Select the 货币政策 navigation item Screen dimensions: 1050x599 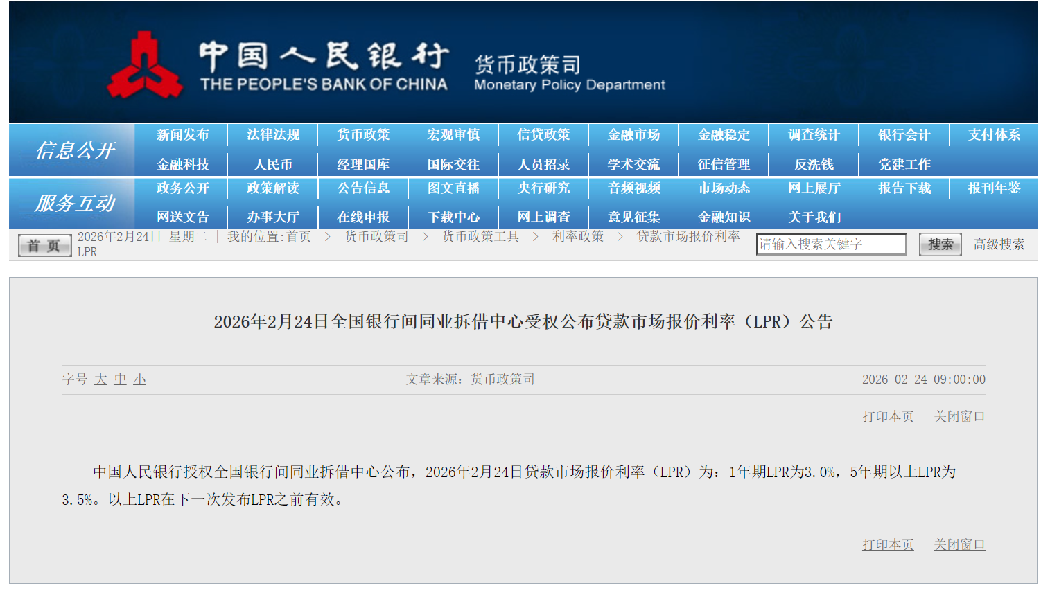[362, 136]
